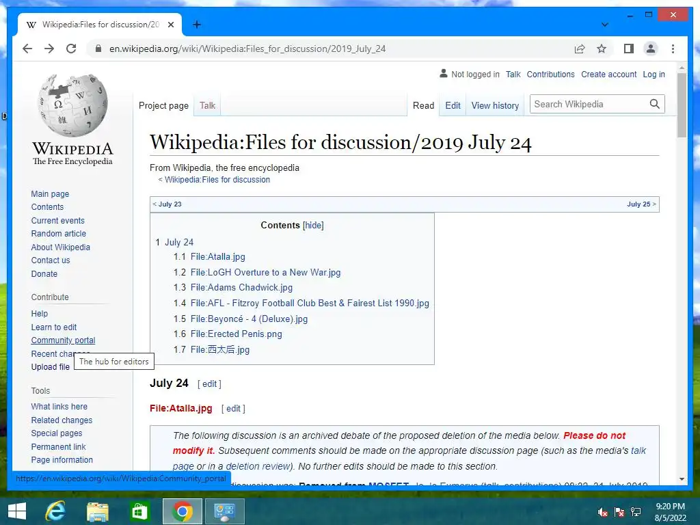Open the Upload file sidebar link
Screen dimensions: 700x525
click(x=50, y=367)
